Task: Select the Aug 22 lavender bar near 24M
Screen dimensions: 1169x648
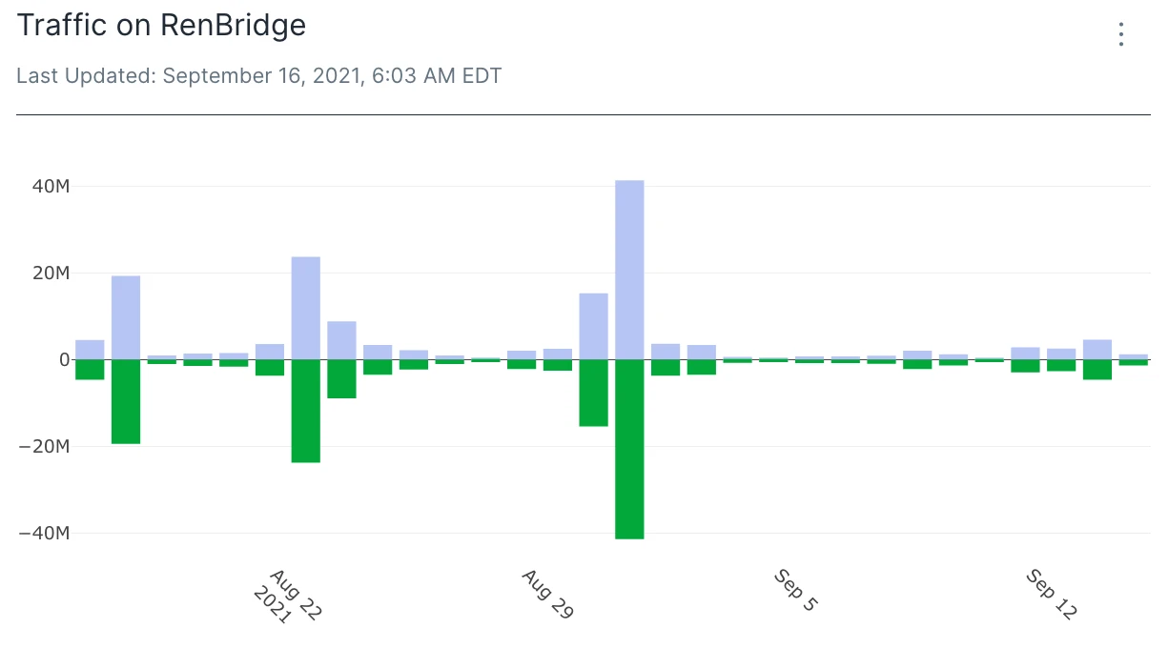Action: pyautogui.click(x=306, y=308)
